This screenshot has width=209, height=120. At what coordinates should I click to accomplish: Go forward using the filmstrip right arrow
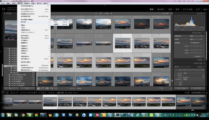(17, 92)
